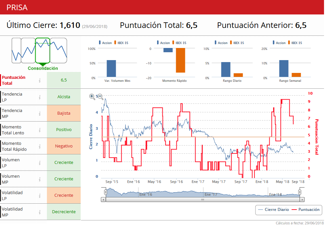The height and width of the screenshot is (226, 325).
Task: Click the orange IBEX 35 bar in Rango Semanal
Action: coord(296,75)
